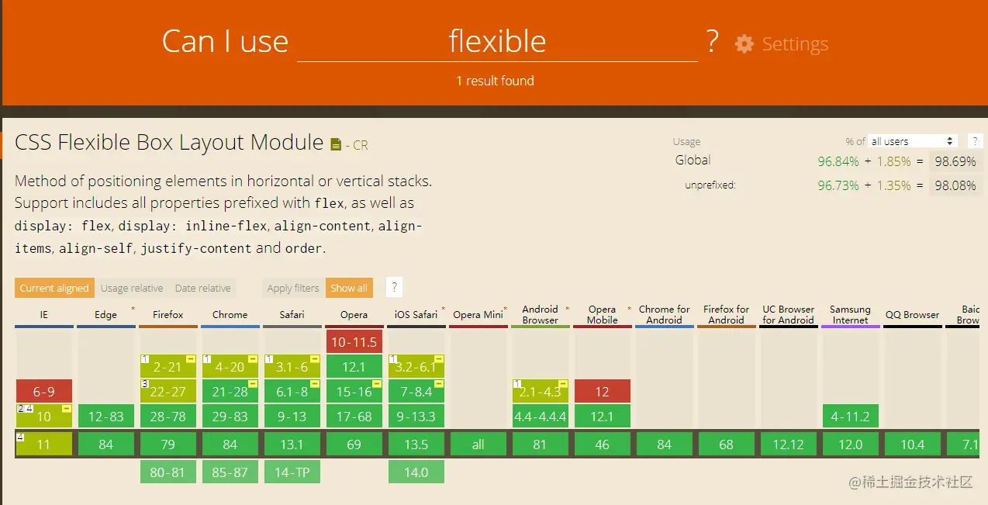
Task: Open usage help question mark button
Action: (975, 141)
